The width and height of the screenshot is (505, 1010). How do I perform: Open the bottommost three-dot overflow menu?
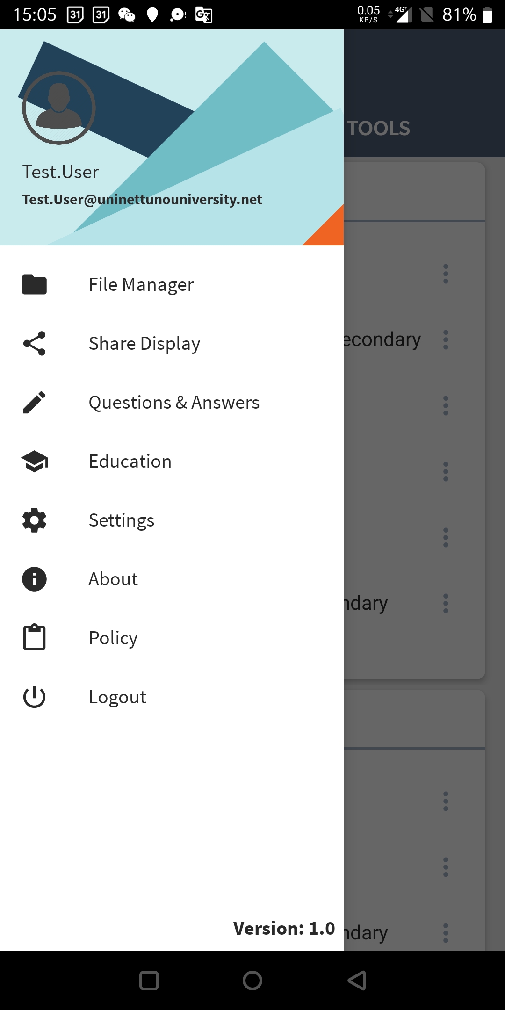446,933
